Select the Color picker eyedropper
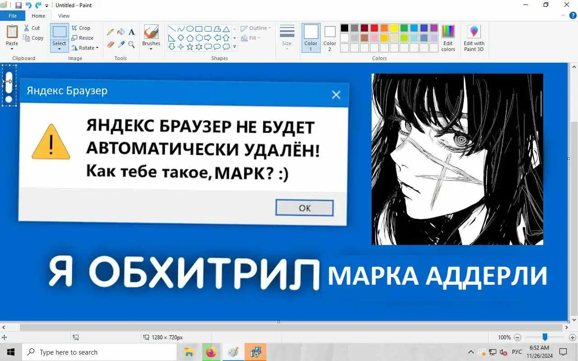This screenshot has width=578, height=361. pos(121,44)
